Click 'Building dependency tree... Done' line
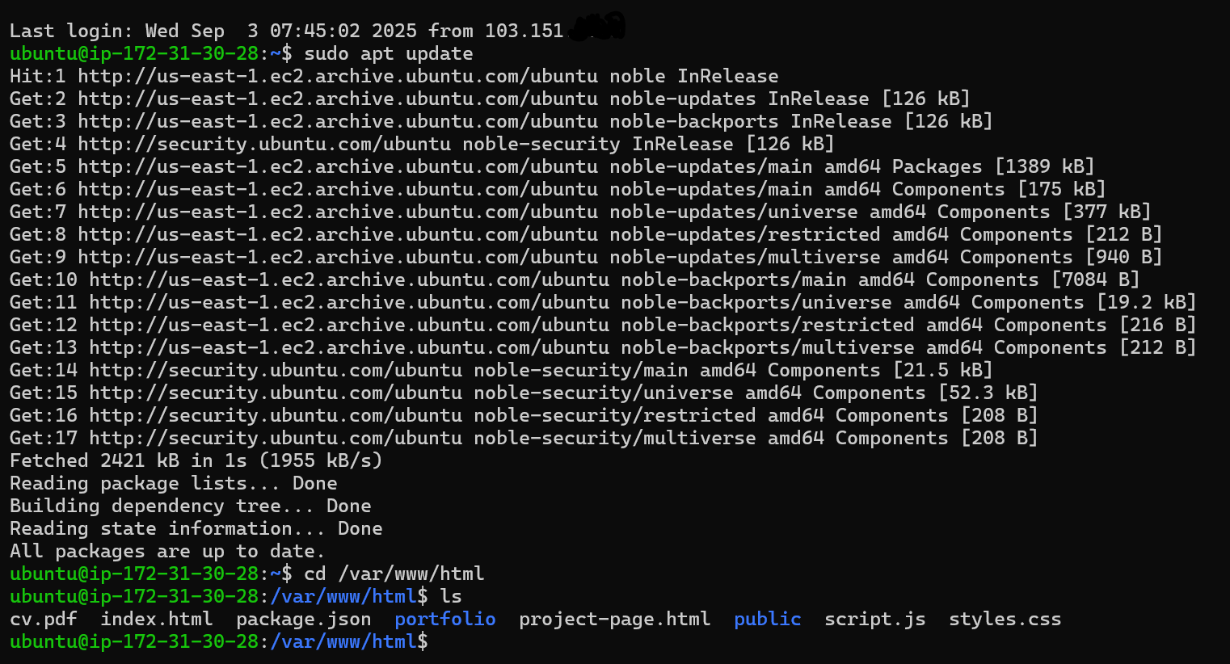Viewport: 1230px width, 664px height. click(191, 506)
